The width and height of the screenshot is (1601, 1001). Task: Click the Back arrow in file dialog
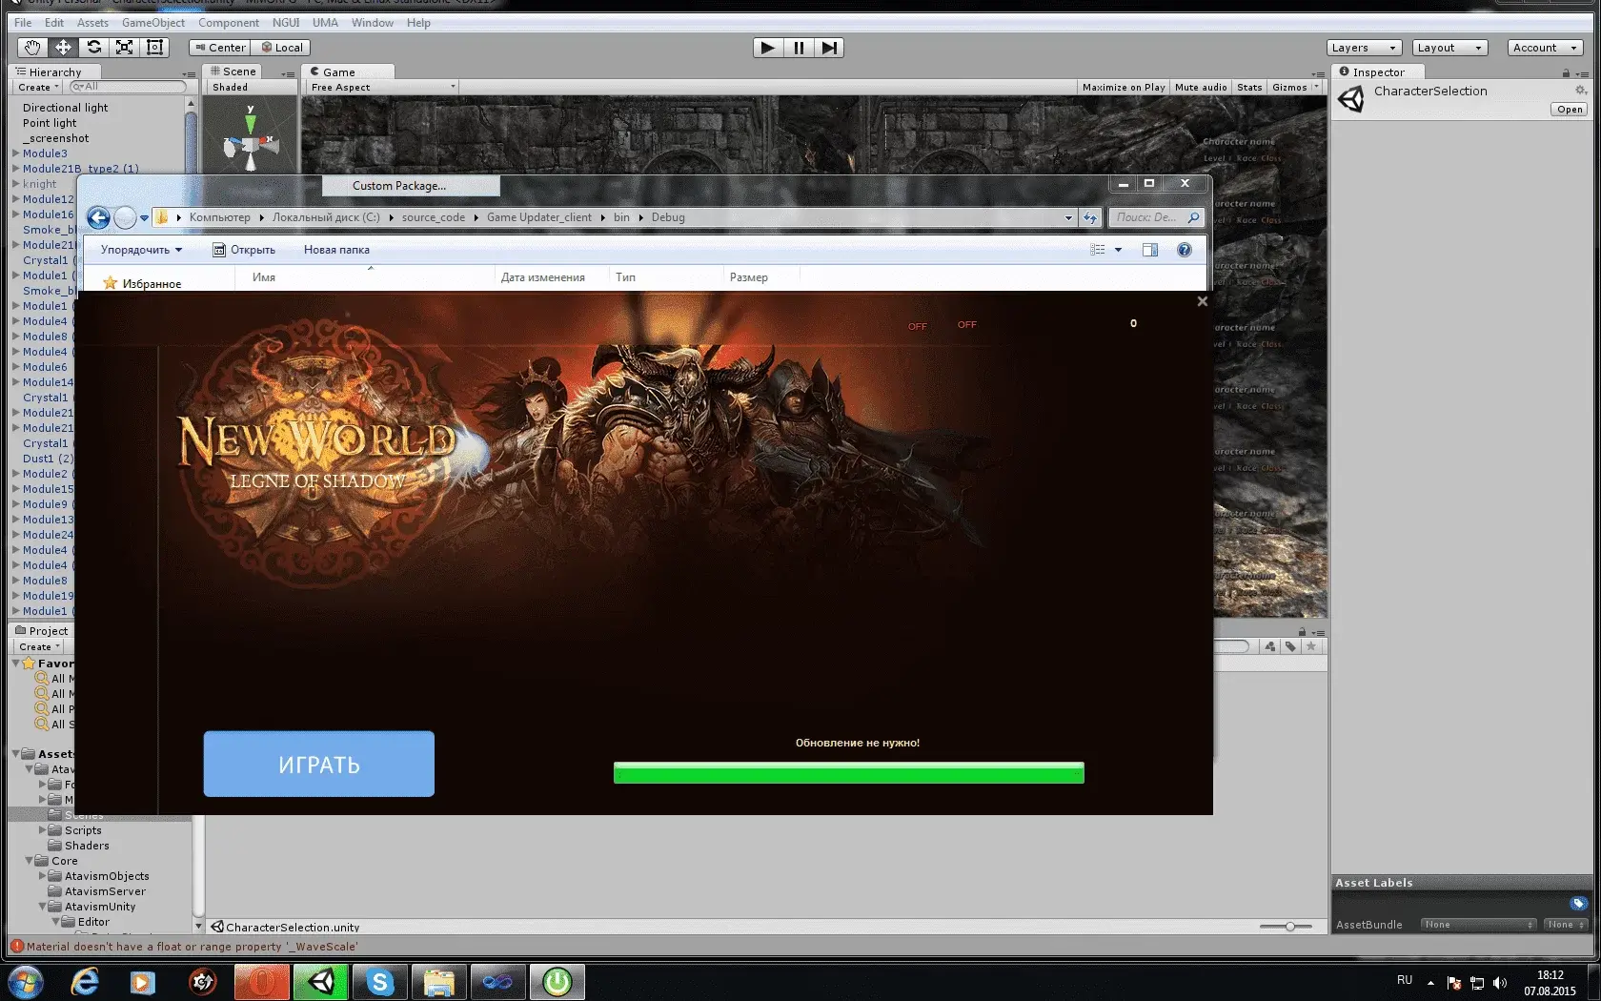pos(98,218)
